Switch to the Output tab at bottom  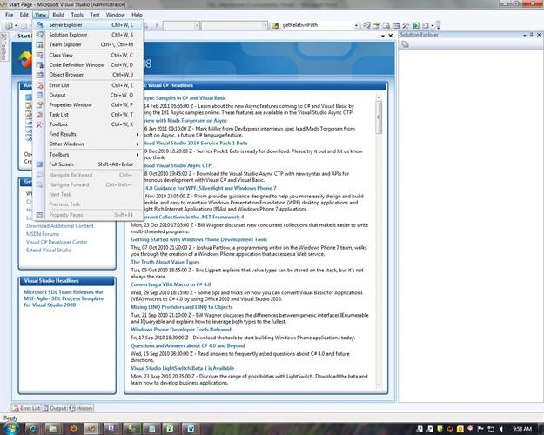55,408
